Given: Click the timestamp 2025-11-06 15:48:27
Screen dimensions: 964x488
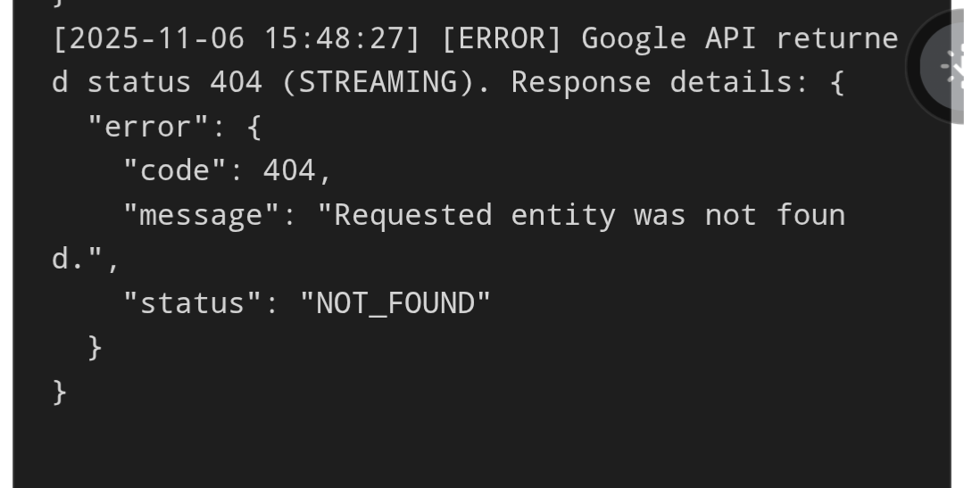Looking at the screenshot, I should click(237, 38).
